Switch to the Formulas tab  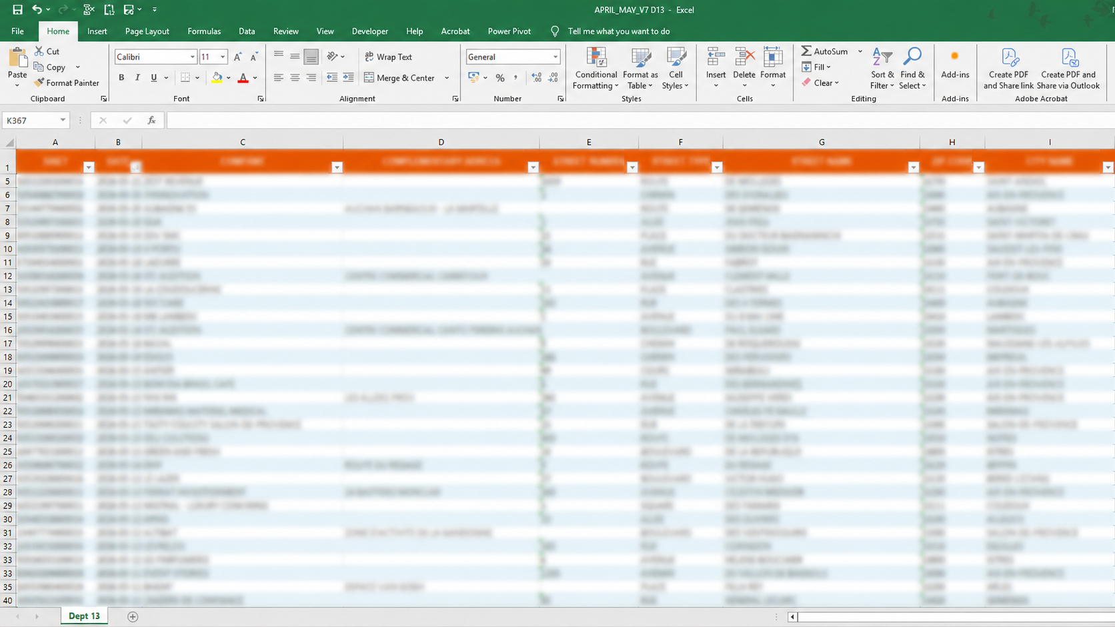tap(204, 31)
